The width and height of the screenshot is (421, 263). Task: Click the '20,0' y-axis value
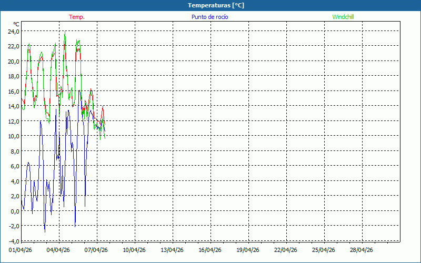[x=14, y=61]
